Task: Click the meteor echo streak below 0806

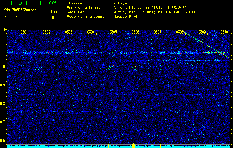Action: (134, 67)
